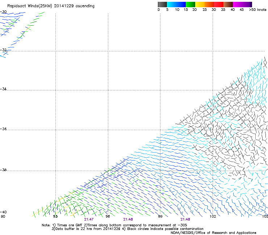Viewport: 268px width, 235px height.
Task: Click the '21:48' time label near longitude 100
Action: (185, 219)
